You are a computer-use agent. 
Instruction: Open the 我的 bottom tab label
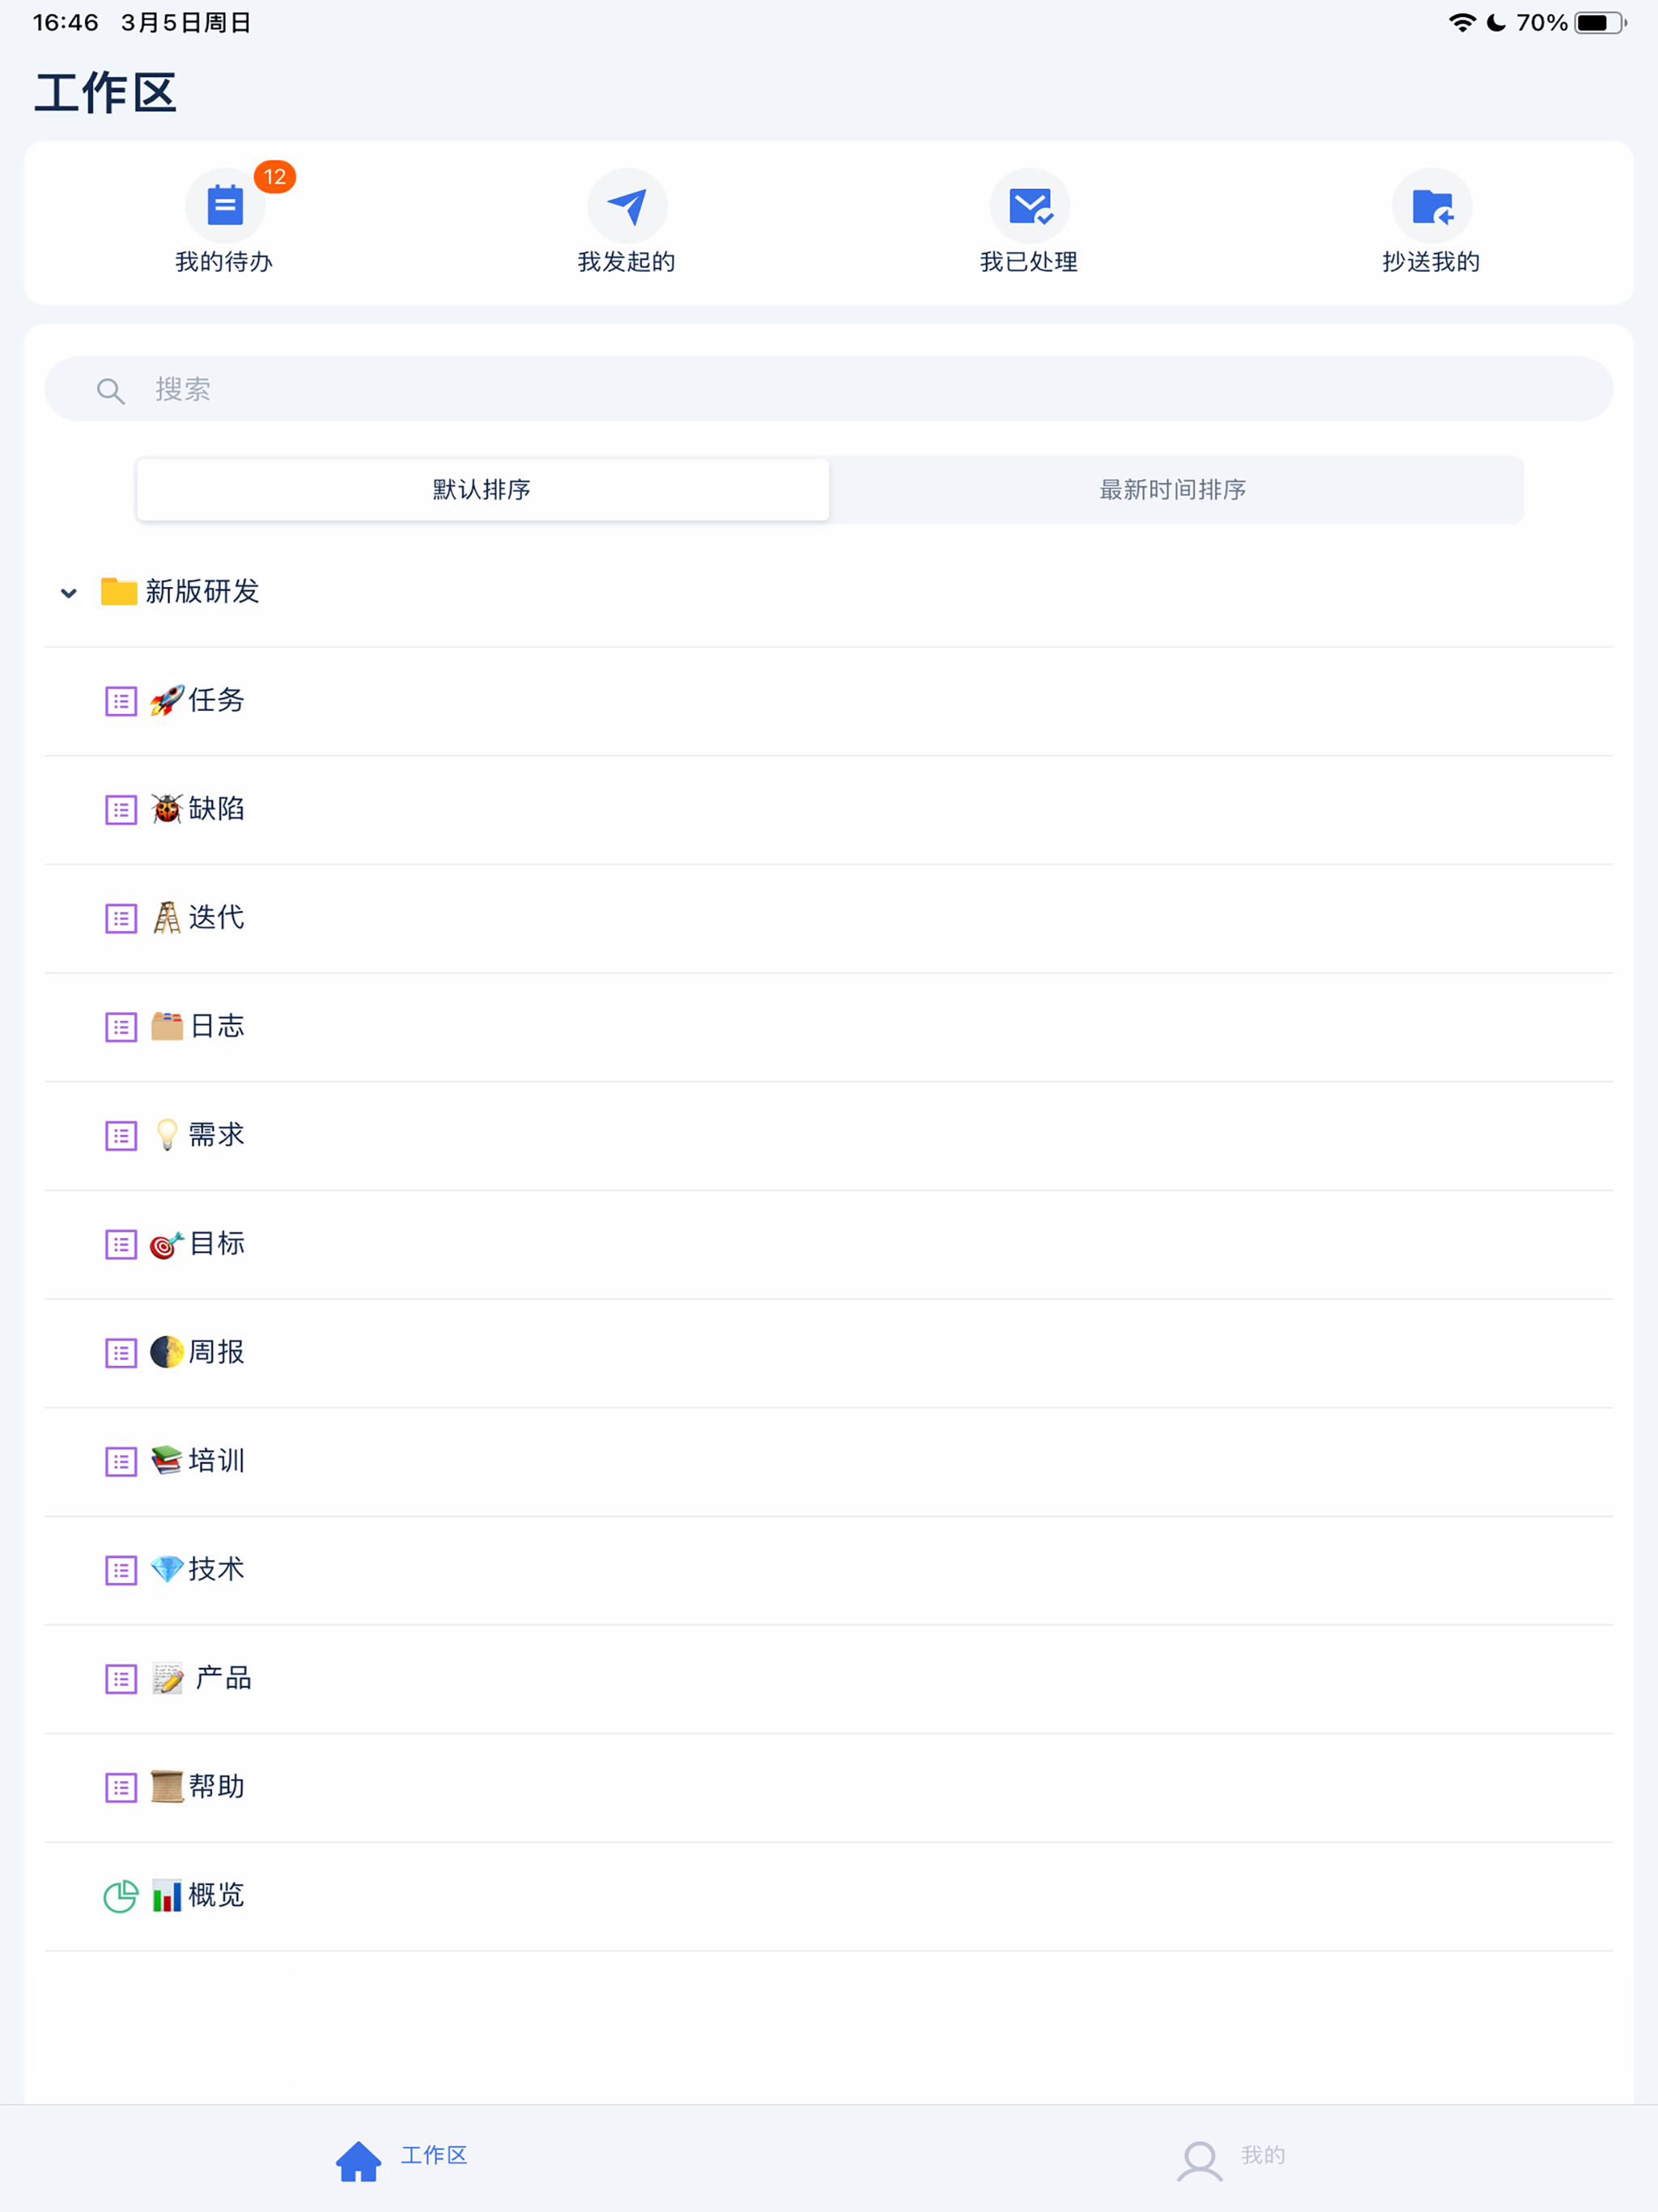point(1263,2155)
